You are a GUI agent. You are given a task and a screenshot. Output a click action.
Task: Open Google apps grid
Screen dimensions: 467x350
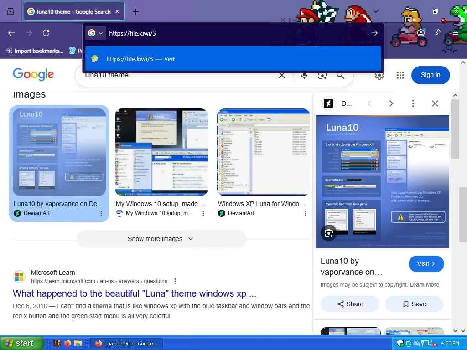click(400, 75)
